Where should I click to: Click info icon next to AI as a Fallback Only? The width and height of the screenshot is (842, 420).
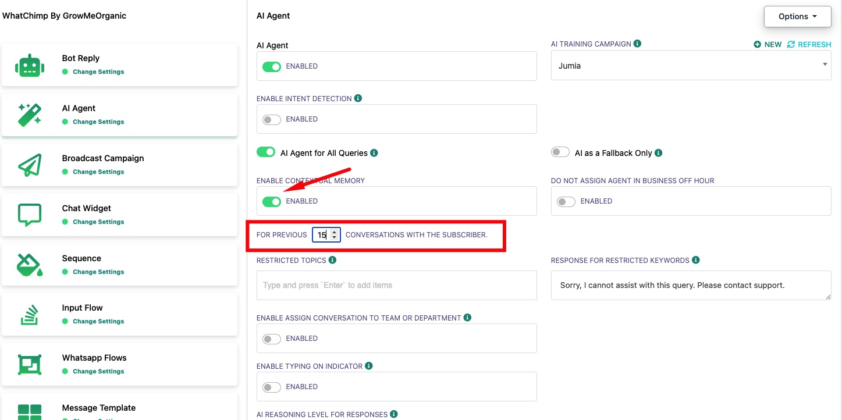coord(658,153)
